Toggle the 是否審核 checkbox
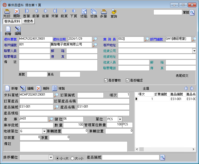The image size is (199, 164). 106,80
